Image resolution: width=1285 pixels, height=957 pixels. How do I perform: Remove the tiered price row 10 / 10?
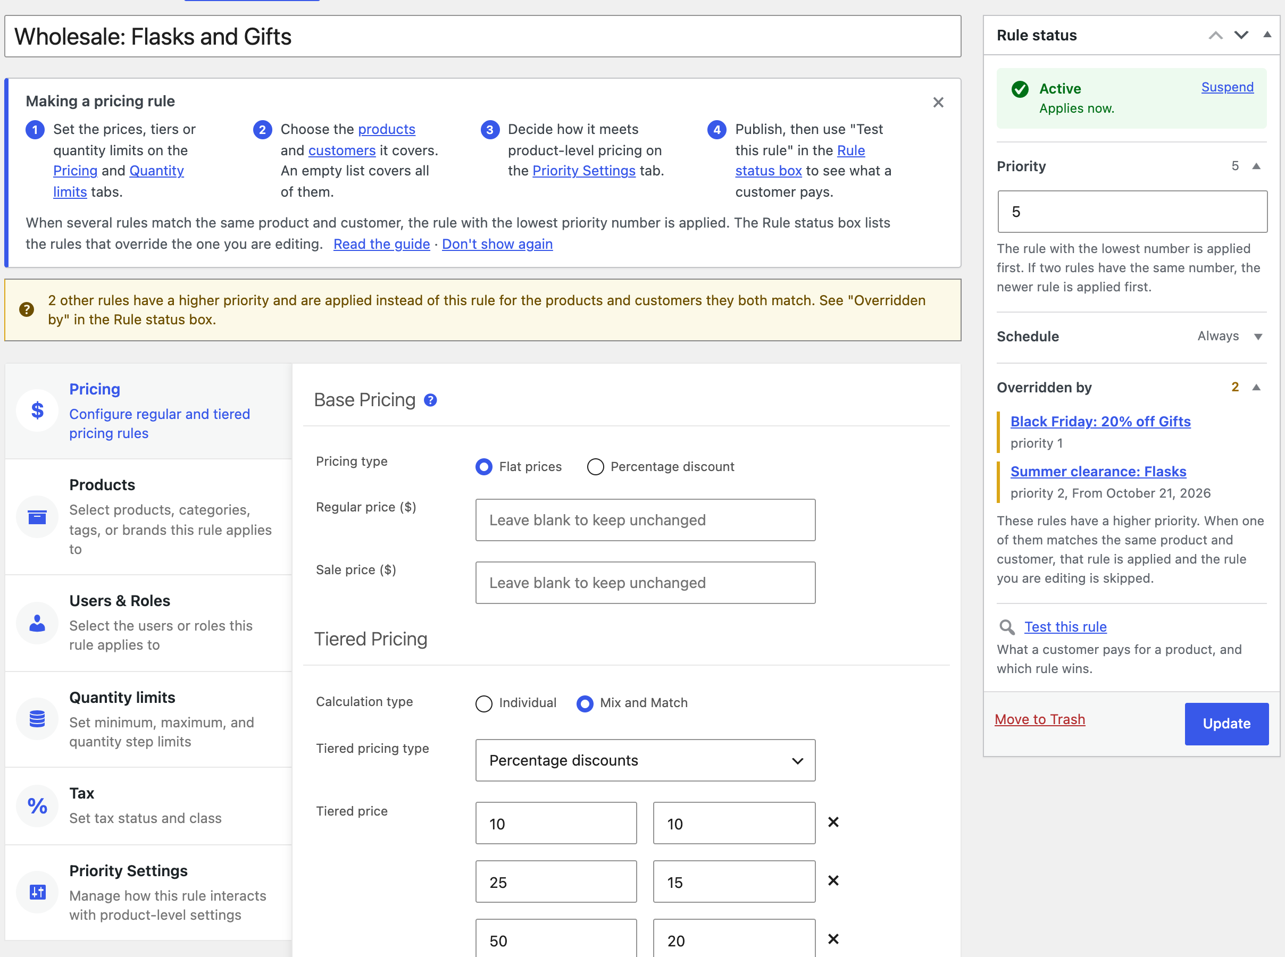point(833,822)
